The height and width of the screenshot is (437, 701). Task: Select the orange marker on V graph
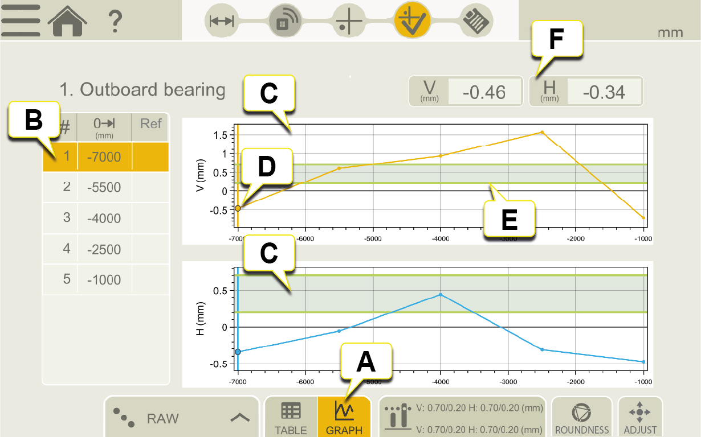coord(238,208)
